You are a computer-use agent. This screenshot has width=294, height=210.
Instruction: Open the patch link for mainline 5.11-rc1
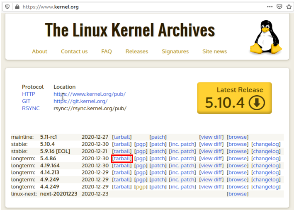pyautogui.click(x=158, y=137)
